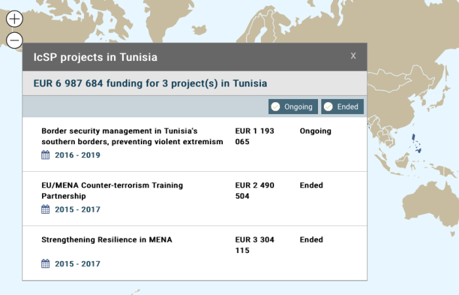Image resolution: width=459 pixels, height=295 pixels.
Task: Click the EUR 6 987 684 funding summary
Action: 150,84
